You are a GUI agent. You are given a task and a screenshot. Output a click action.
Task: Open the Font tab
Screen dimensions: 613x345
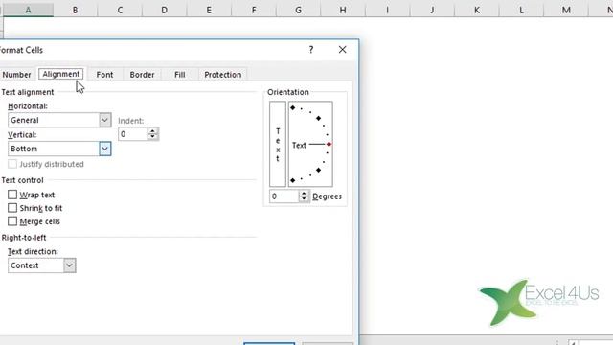point(104,75)
